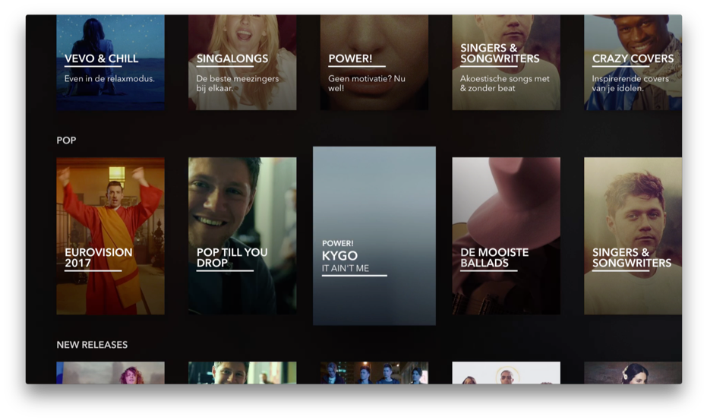This screenshot has width=707, height=420.
Task: Open the Eurovision 2017 card
Action: 110,236
